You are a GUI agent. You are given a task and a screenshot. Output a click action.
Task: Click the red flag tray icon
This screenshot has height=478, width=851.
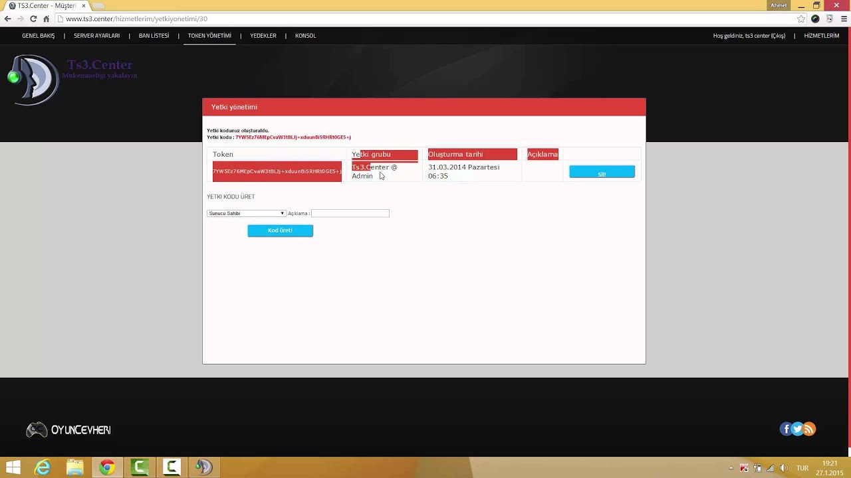pyautogui.click(x=744, y=468)
